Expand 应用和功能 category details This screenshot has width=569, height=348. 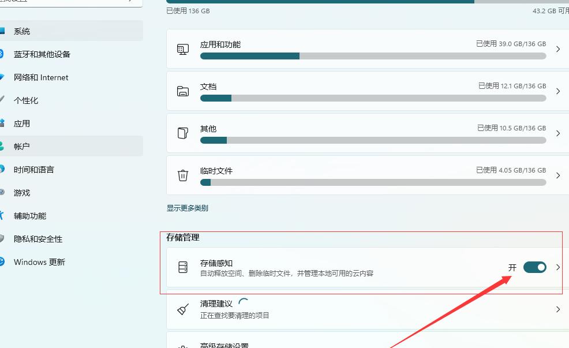point(557,50)
